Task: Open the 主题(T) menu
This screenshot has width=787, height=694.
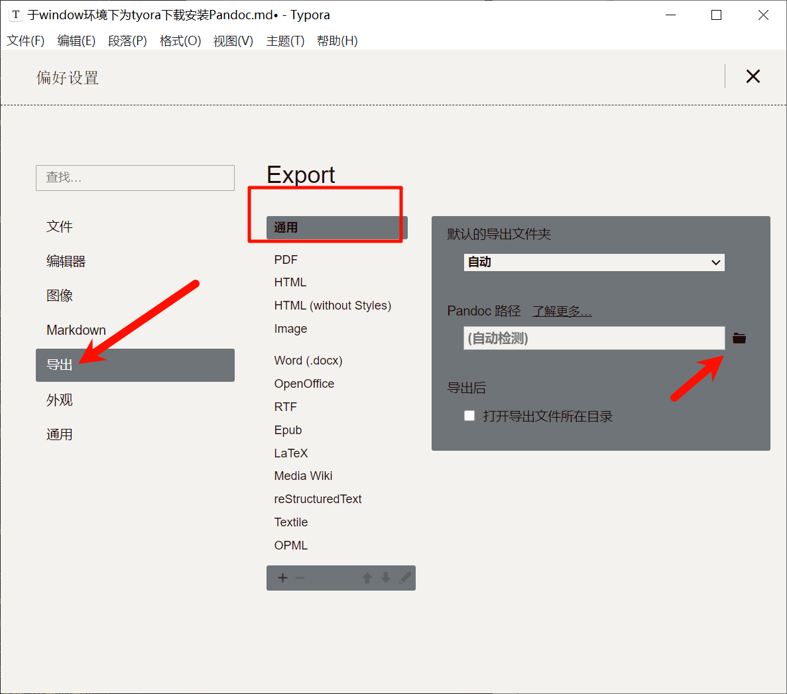Action: click(285, 40)
